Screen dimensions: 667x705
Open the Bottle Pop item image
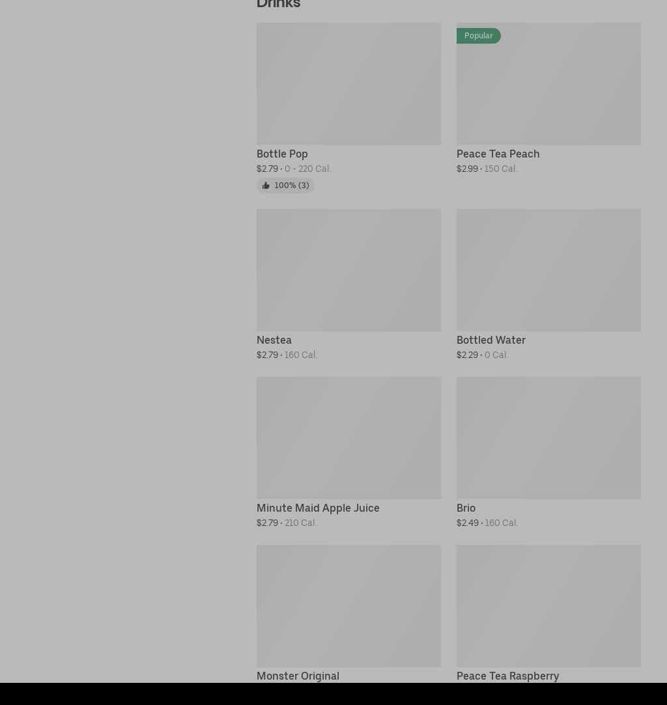coord(348,84)
